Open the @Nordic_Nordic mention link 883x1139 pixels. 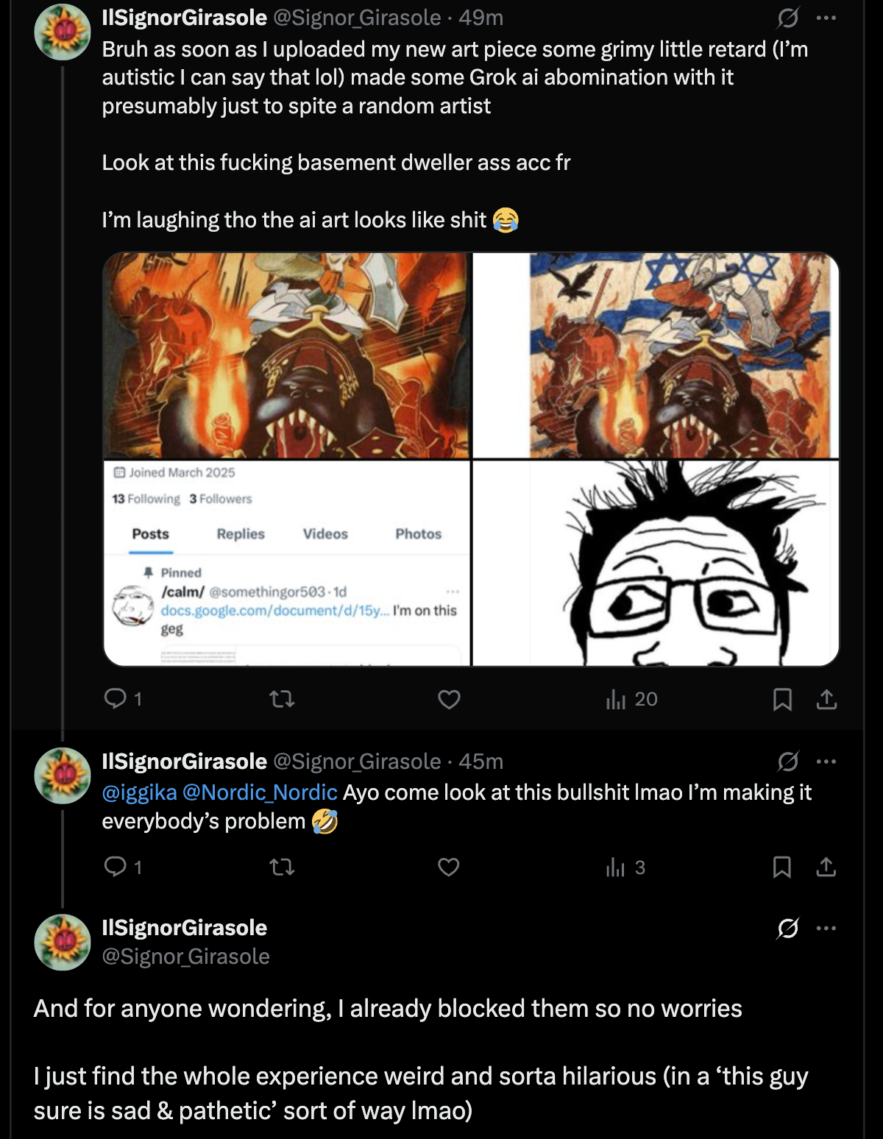click(259, 792)
